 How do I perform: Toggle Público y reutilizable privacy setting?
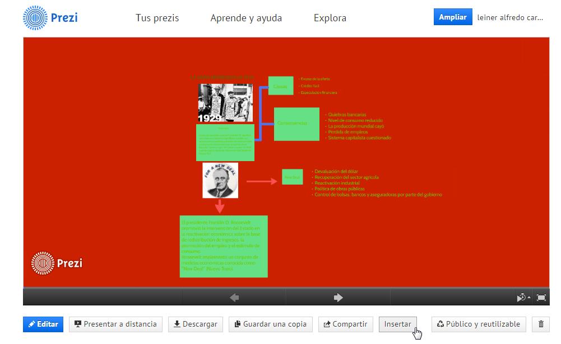[479, 324]
